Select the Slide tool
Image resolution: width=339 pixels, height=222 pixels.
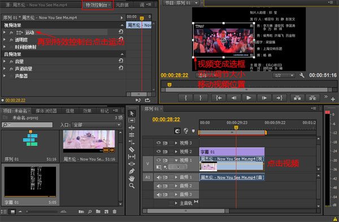pyautogui.click(x=132, y=164)
